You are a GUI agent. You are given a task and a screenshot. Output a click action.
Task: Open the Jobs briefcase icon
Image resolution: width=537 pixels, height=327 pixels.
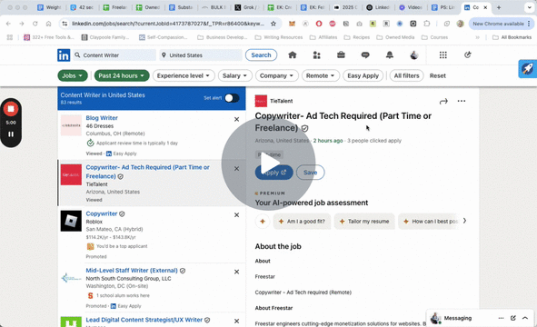[x=341, y=54]
